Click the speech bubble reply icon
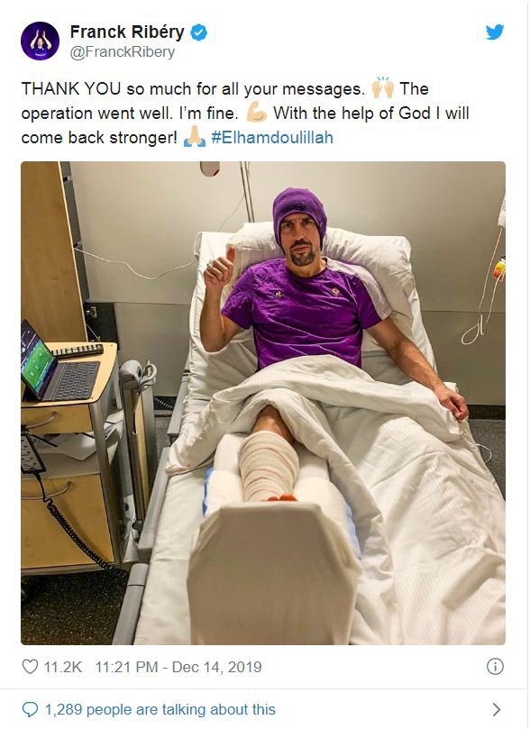Viewport: 530px width, 729px height. [31, 709]
